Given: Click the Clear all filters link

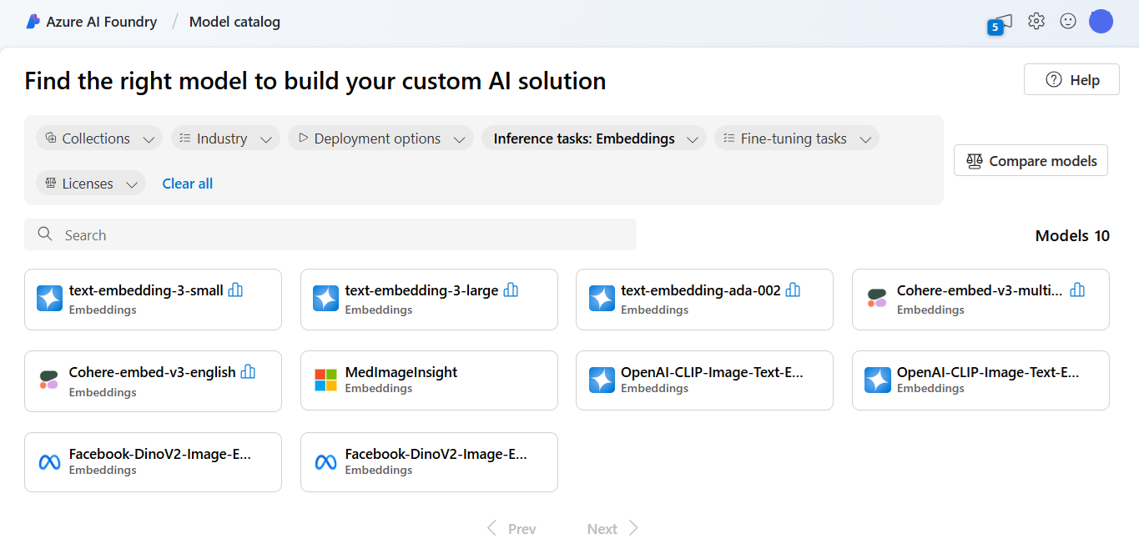Looking at the screenshot, I should [x=188, y=184].
